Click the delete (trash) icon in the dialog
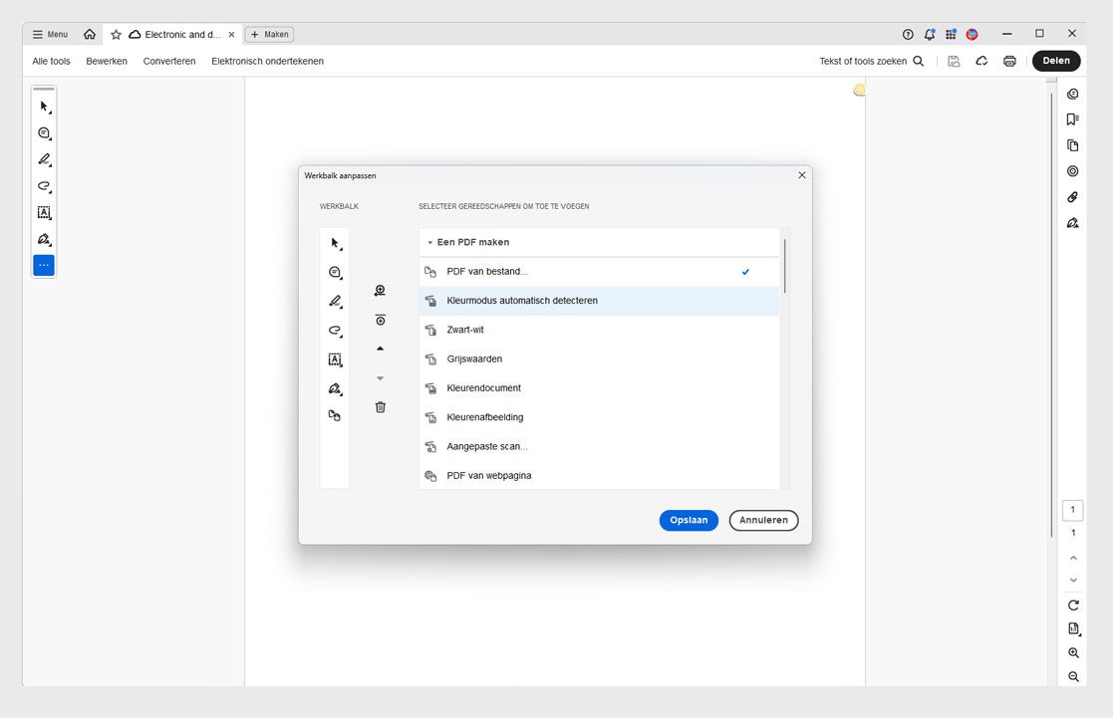Viewport: 1113px width, 718px height. coord(380,406)
